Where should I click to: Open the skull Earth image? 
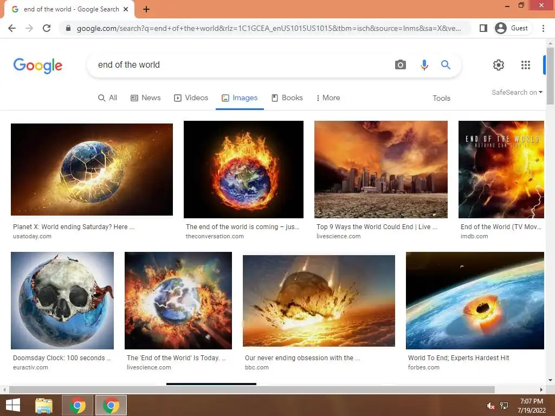[62, 300]
